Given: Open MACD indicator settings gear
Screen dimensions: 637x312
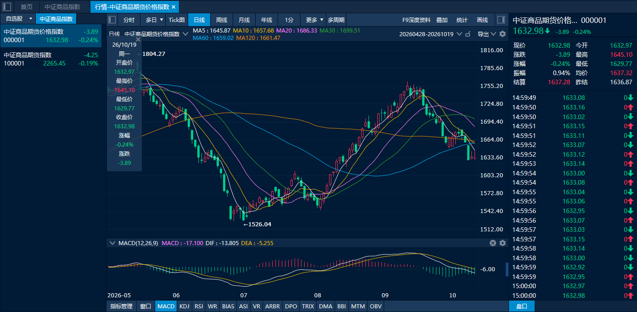Looking at the screenshot, I should tap(503, 243).
